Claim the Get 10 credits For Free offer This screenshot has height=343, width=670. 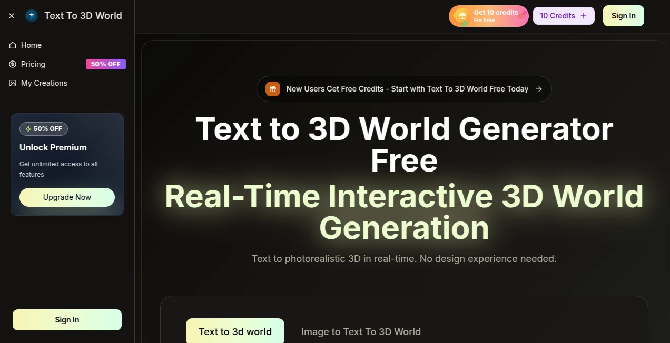pyautogui.click(x=488, y=16)
